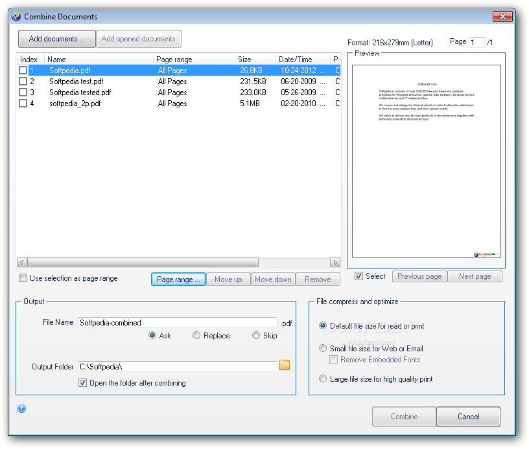
Task: Select the Softpedia tested.pdf file name
Action: (80, 93)
